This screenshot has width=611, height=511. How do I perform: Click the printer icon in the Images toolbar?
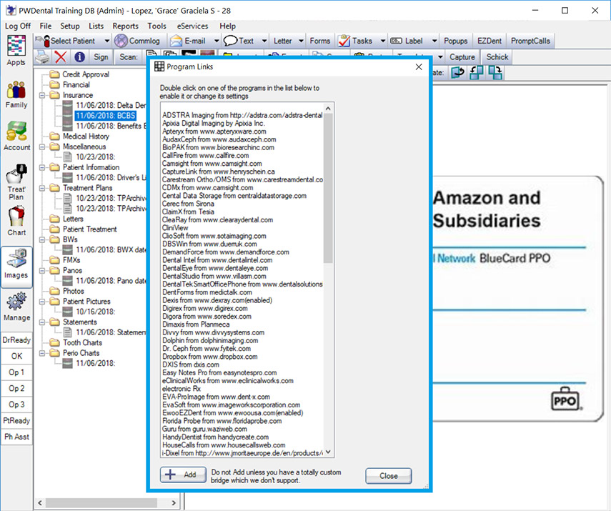coord(42,57)
